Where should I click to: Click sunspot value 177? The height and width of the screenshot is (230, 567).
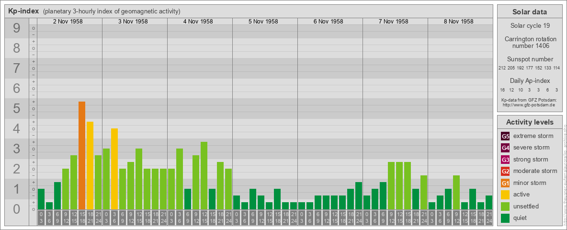(530, 68)
